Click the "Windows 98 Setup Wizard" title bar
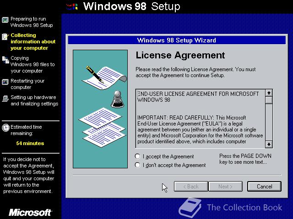Image resolution: width=293 pixels, height=219 pixels. pos(177,40)
